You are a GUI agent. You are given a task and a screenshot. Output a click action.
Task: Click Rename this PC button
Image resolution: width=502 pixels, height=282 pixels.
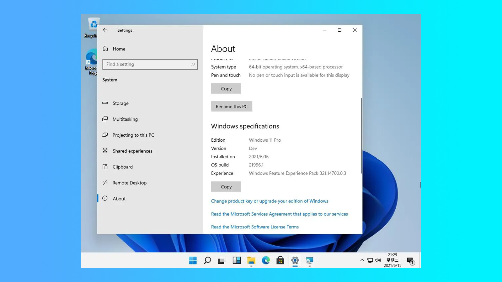[232, 107]
